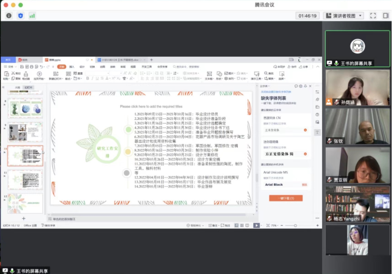Check the green network signal icon

coord(32,16)
